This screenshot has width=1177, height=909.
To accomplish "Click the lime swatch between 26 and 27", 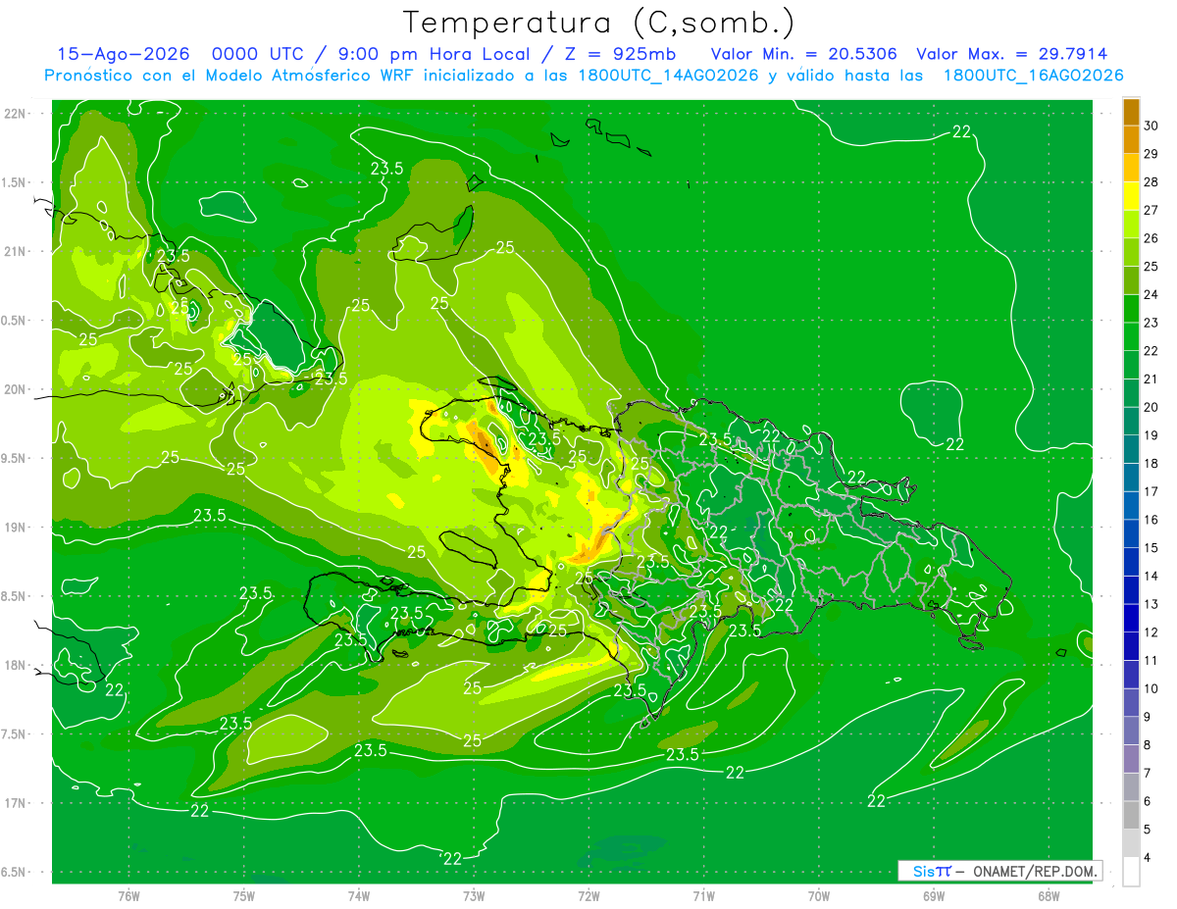I will (x=1131, y=225).
